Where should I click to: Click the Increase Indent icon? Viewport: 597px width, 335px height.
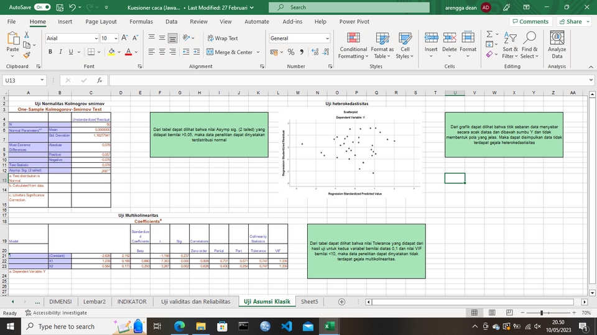tap(197, 52)
